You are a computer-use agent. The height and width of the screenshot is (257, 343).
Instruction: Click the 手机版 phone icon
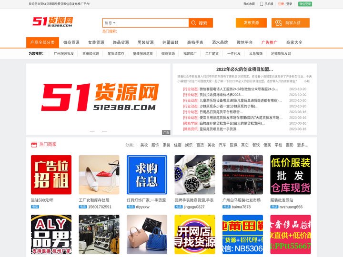point(262,4)
